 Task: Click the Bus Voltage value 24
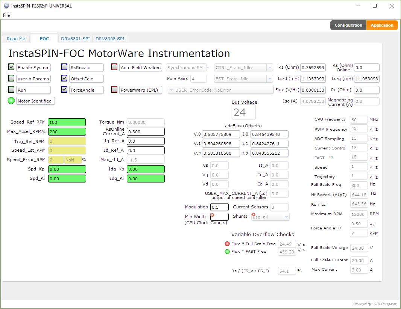(243, 112)
